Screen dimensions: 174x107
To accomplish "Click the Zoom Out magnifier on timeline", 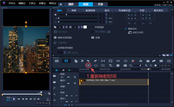I will click(131, 65).
